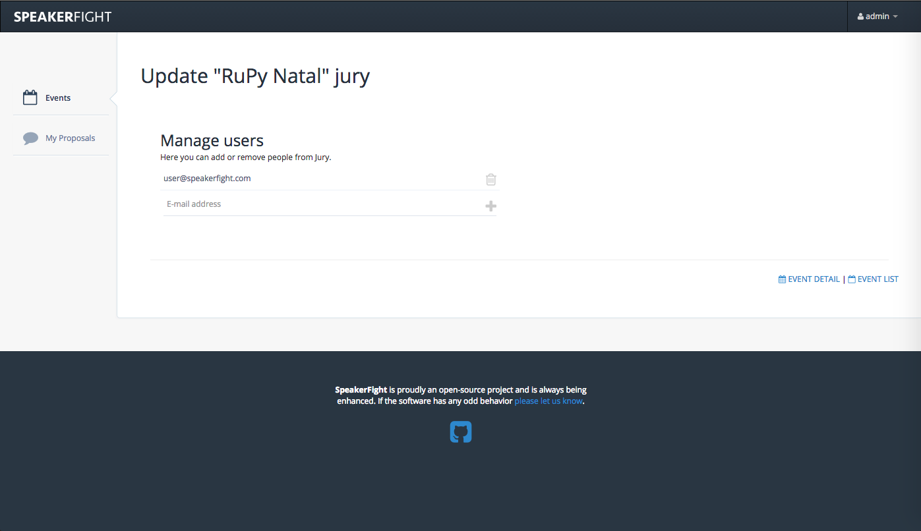Screen dimensions: 921x531
Task: Click the caret arrow beside admin
Action: (x=895, y=17)
